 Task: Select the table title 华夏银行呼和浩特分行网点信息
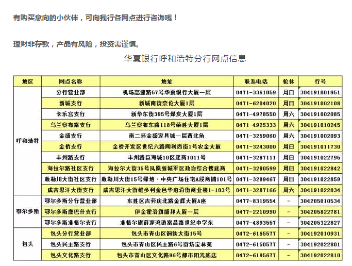pos(185,58)
